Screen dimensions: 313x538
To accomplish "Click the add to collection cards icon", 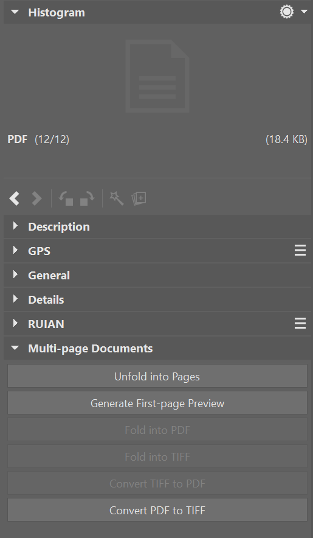I will point(139,198).
